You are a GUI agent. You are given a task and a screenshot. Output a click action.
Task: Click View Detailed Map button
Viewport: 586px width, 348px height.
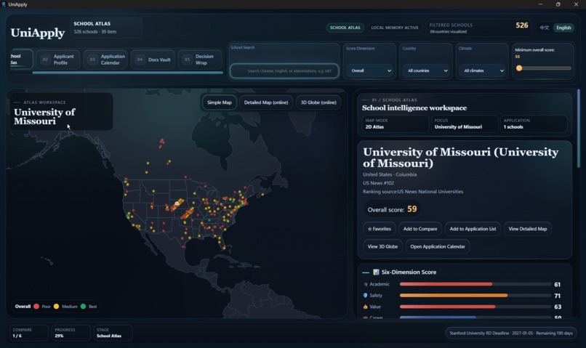pos(527,229)
